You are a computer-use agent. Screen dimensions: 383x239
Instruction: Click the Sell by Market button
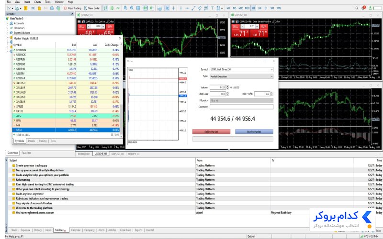coord(211,132)
